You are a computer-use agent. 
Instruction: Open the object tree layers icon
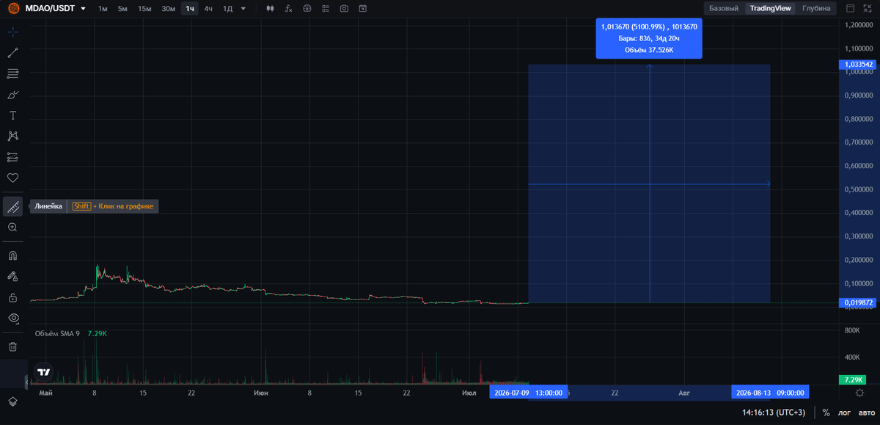(12, 402)
